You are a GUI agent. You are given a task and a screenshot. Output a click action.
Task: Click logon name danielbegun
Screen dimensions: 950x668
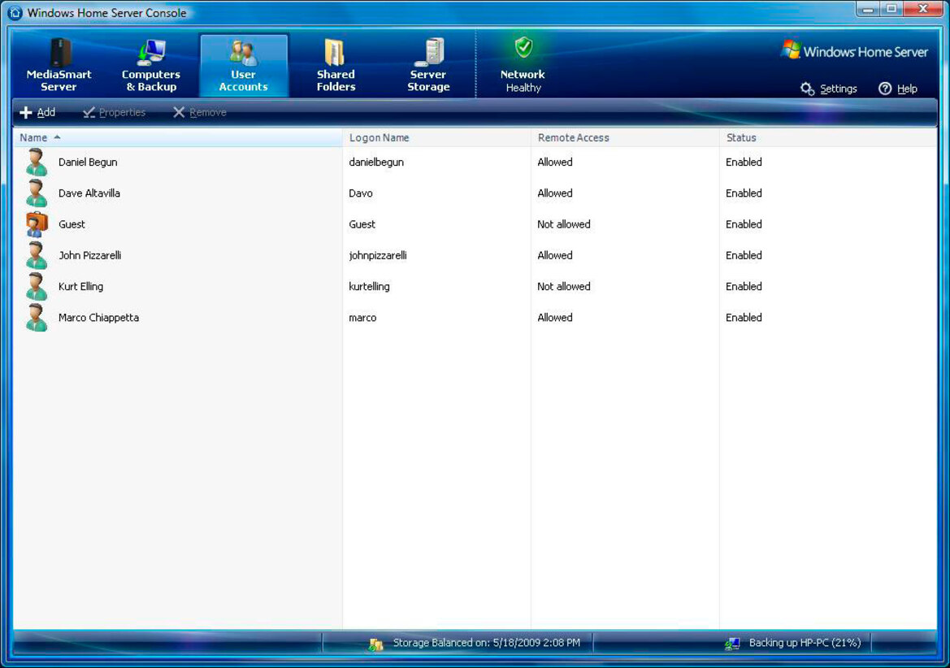376,162
